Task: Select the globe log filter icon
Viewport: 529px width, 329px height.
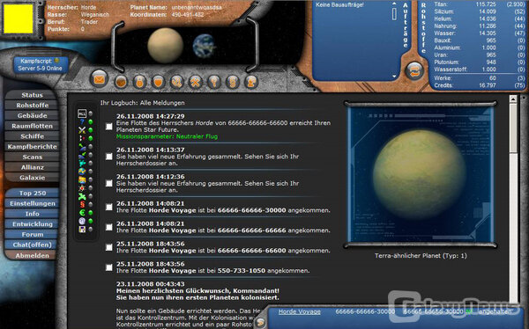Action: pyautogui.click(x=82, y=172)
